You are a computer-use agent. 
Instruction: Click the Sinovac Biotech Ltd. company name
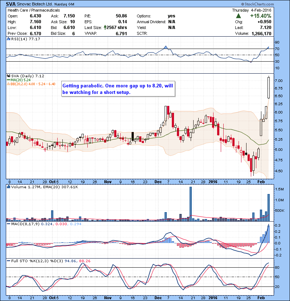pos(34,4)
